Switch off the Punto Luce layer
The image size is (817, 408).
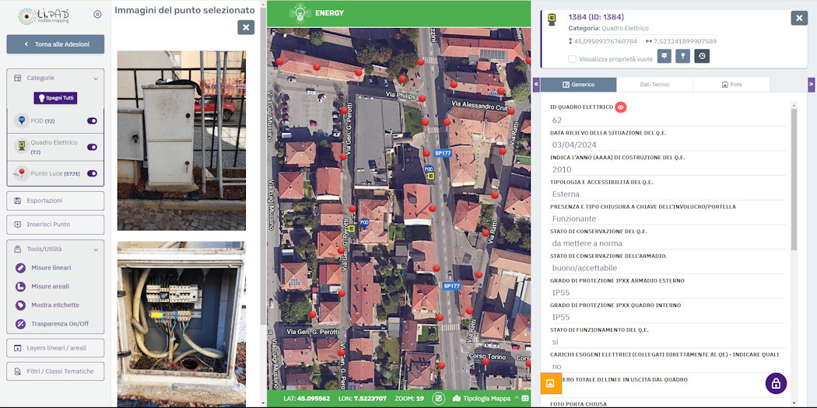pos(92,174)
